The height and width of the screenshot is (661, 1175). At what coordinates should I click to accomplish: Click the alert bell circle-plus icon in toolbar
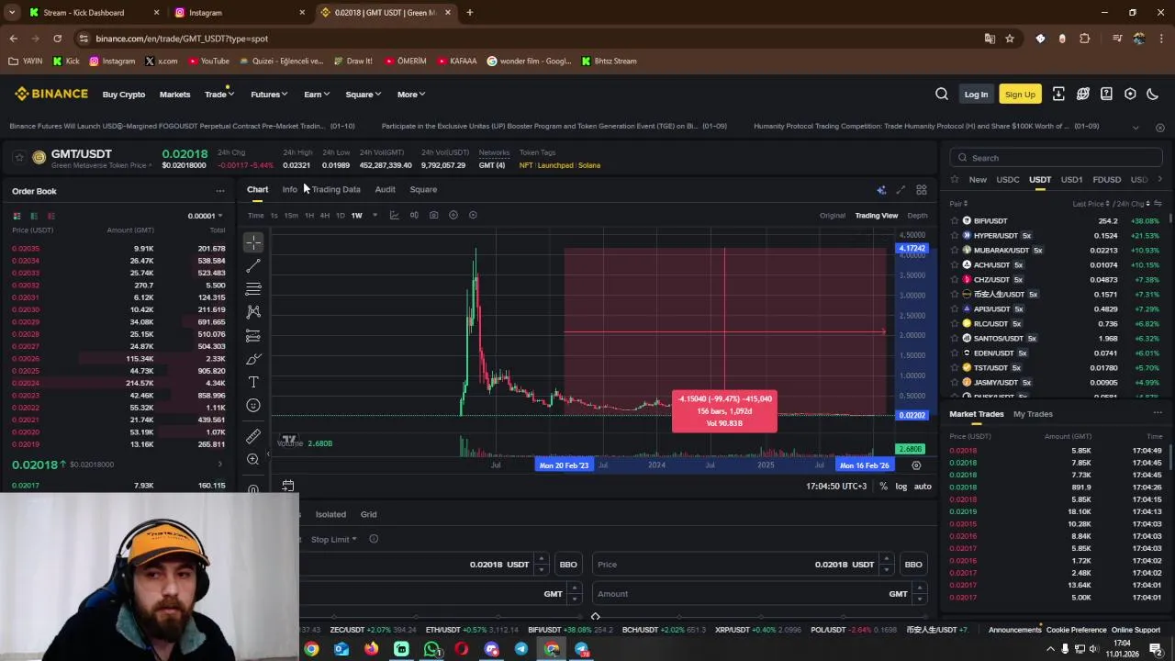453,215
